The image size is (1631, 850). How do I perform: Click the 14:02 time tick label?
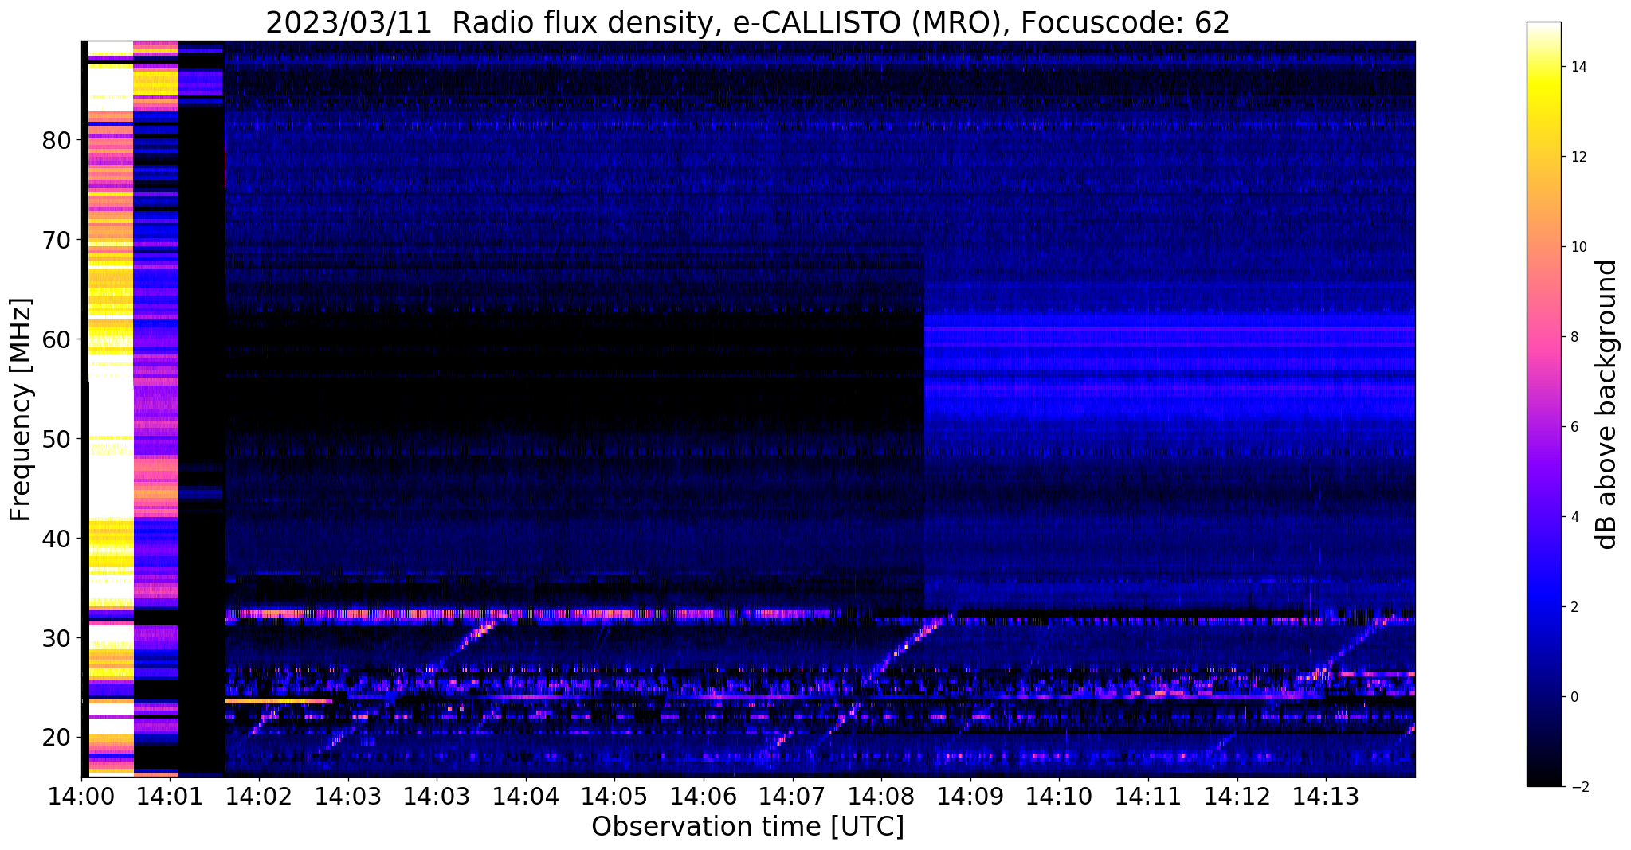[x=259, y=796]
